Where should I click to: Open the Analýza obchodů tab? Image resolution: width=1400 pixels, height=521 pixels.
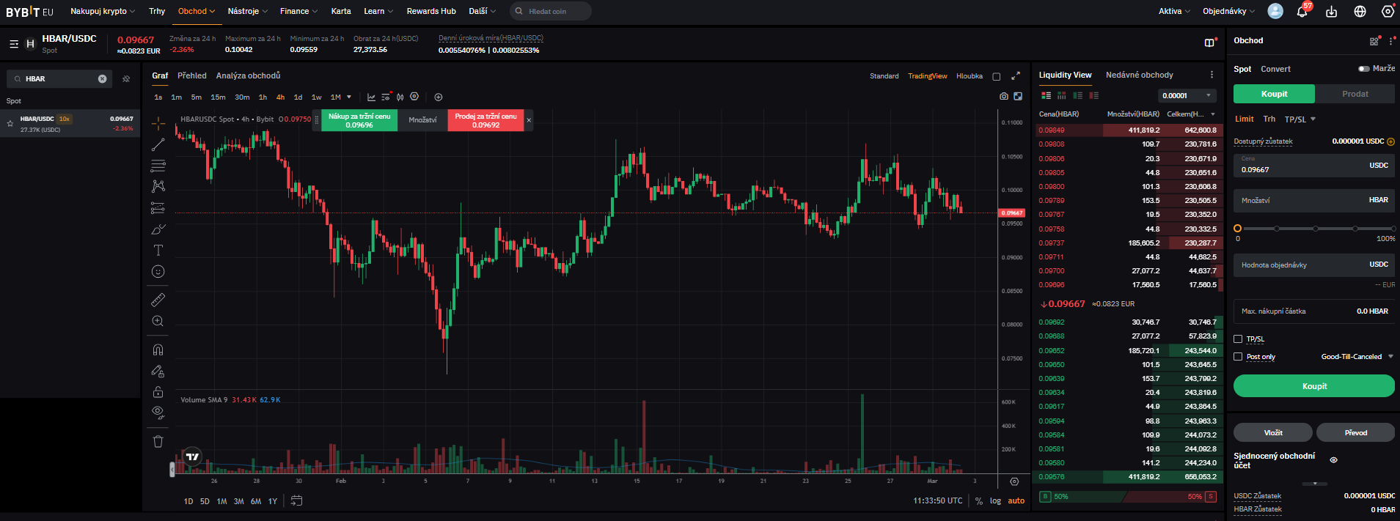248,75
